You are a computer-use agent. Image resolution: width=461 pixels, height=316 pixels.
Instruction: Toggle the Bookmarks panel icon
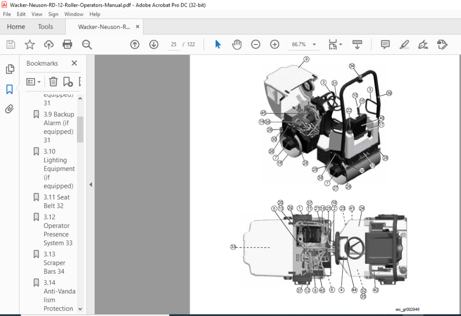[9, 89]
